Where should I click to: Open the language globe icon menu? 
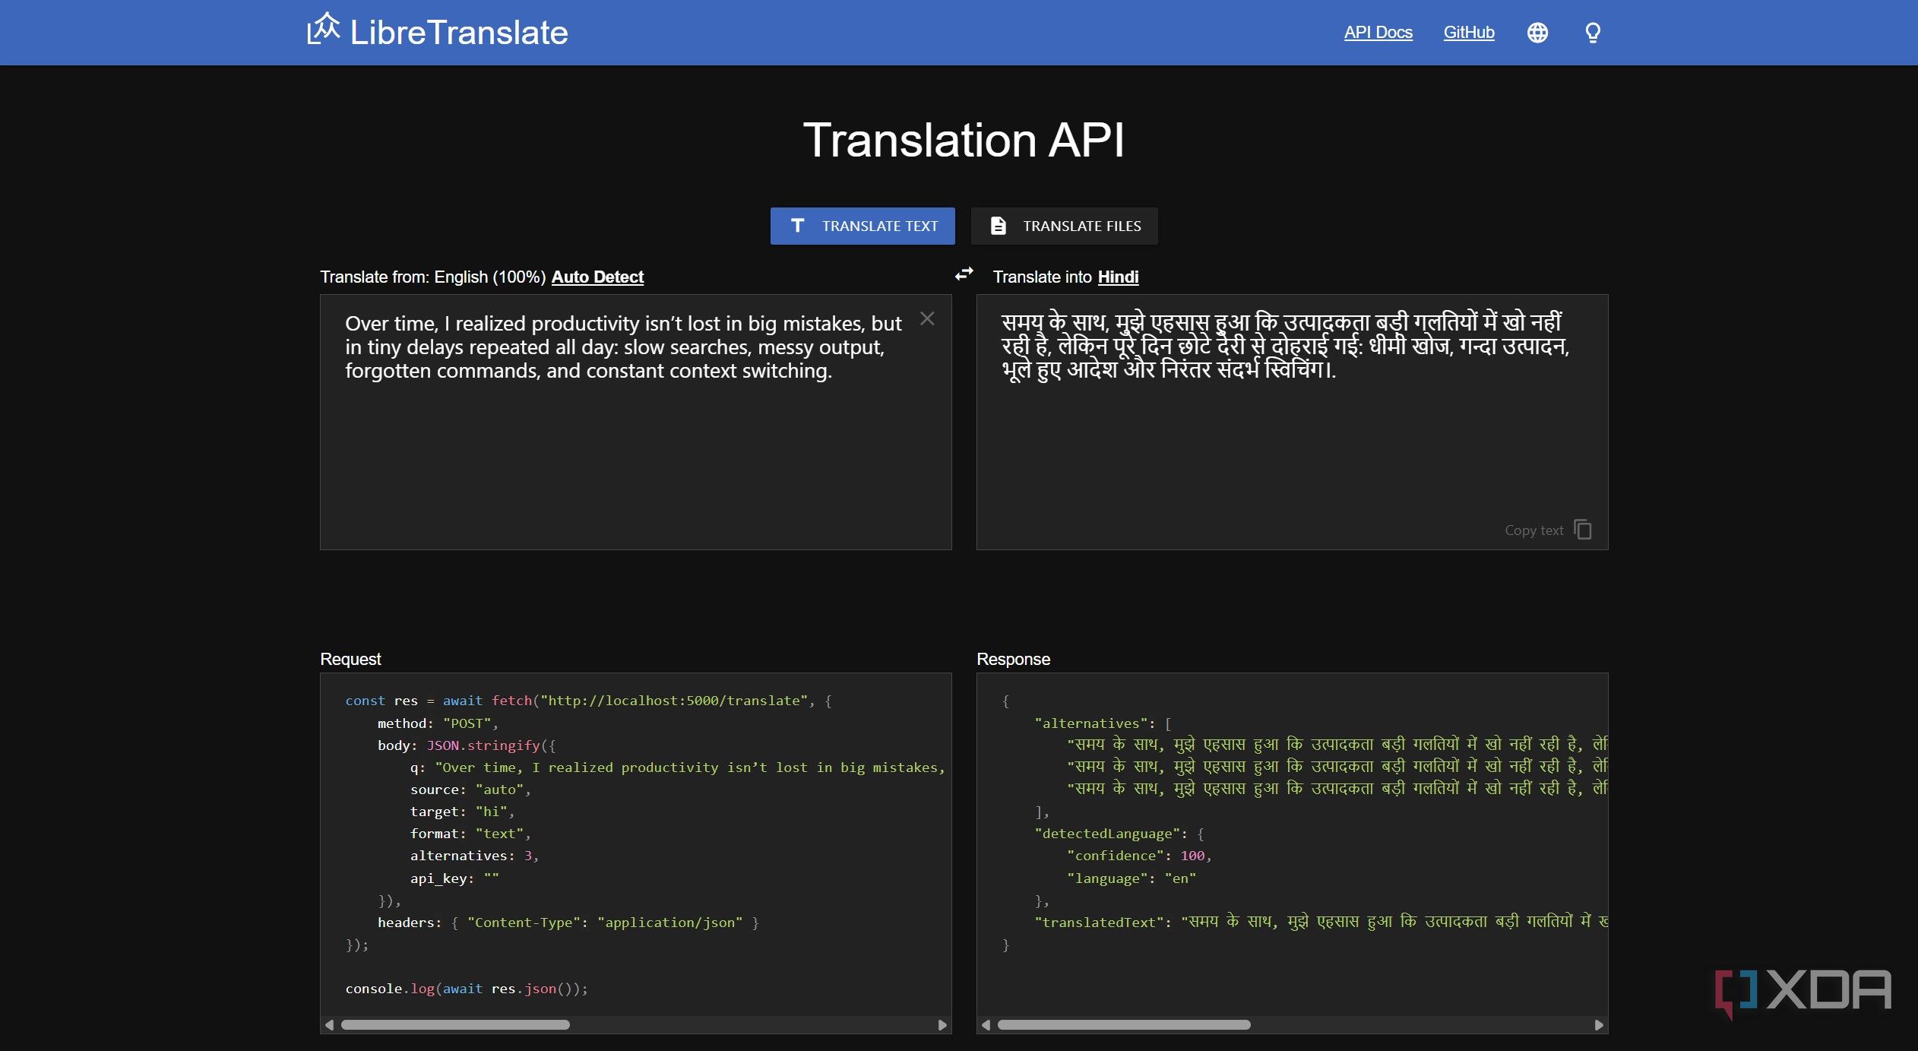(x=1537, y=33)
